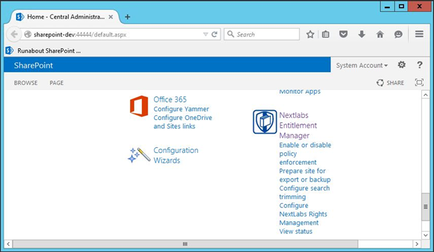
Task: Click the focus on content icon
Action: [x=419, y=82]
